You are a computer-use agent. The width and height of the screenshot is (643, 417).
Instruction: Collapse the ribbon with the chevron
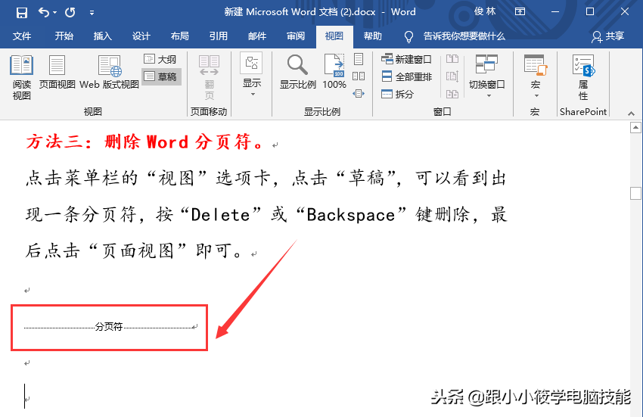pos(631,114)
